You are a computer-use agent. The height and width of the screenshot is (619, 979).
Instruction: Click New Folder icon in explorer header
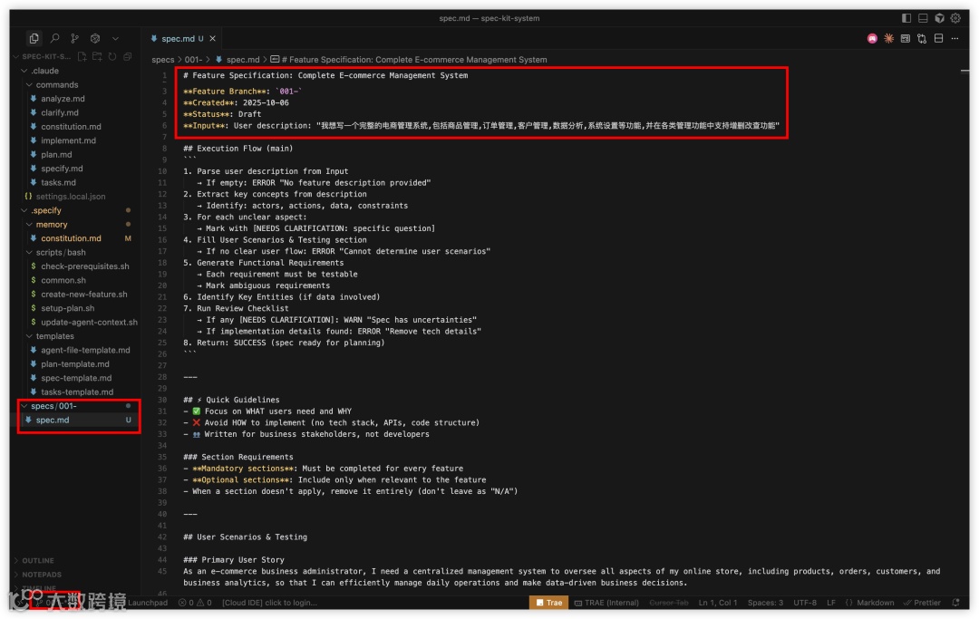[97, 56]
